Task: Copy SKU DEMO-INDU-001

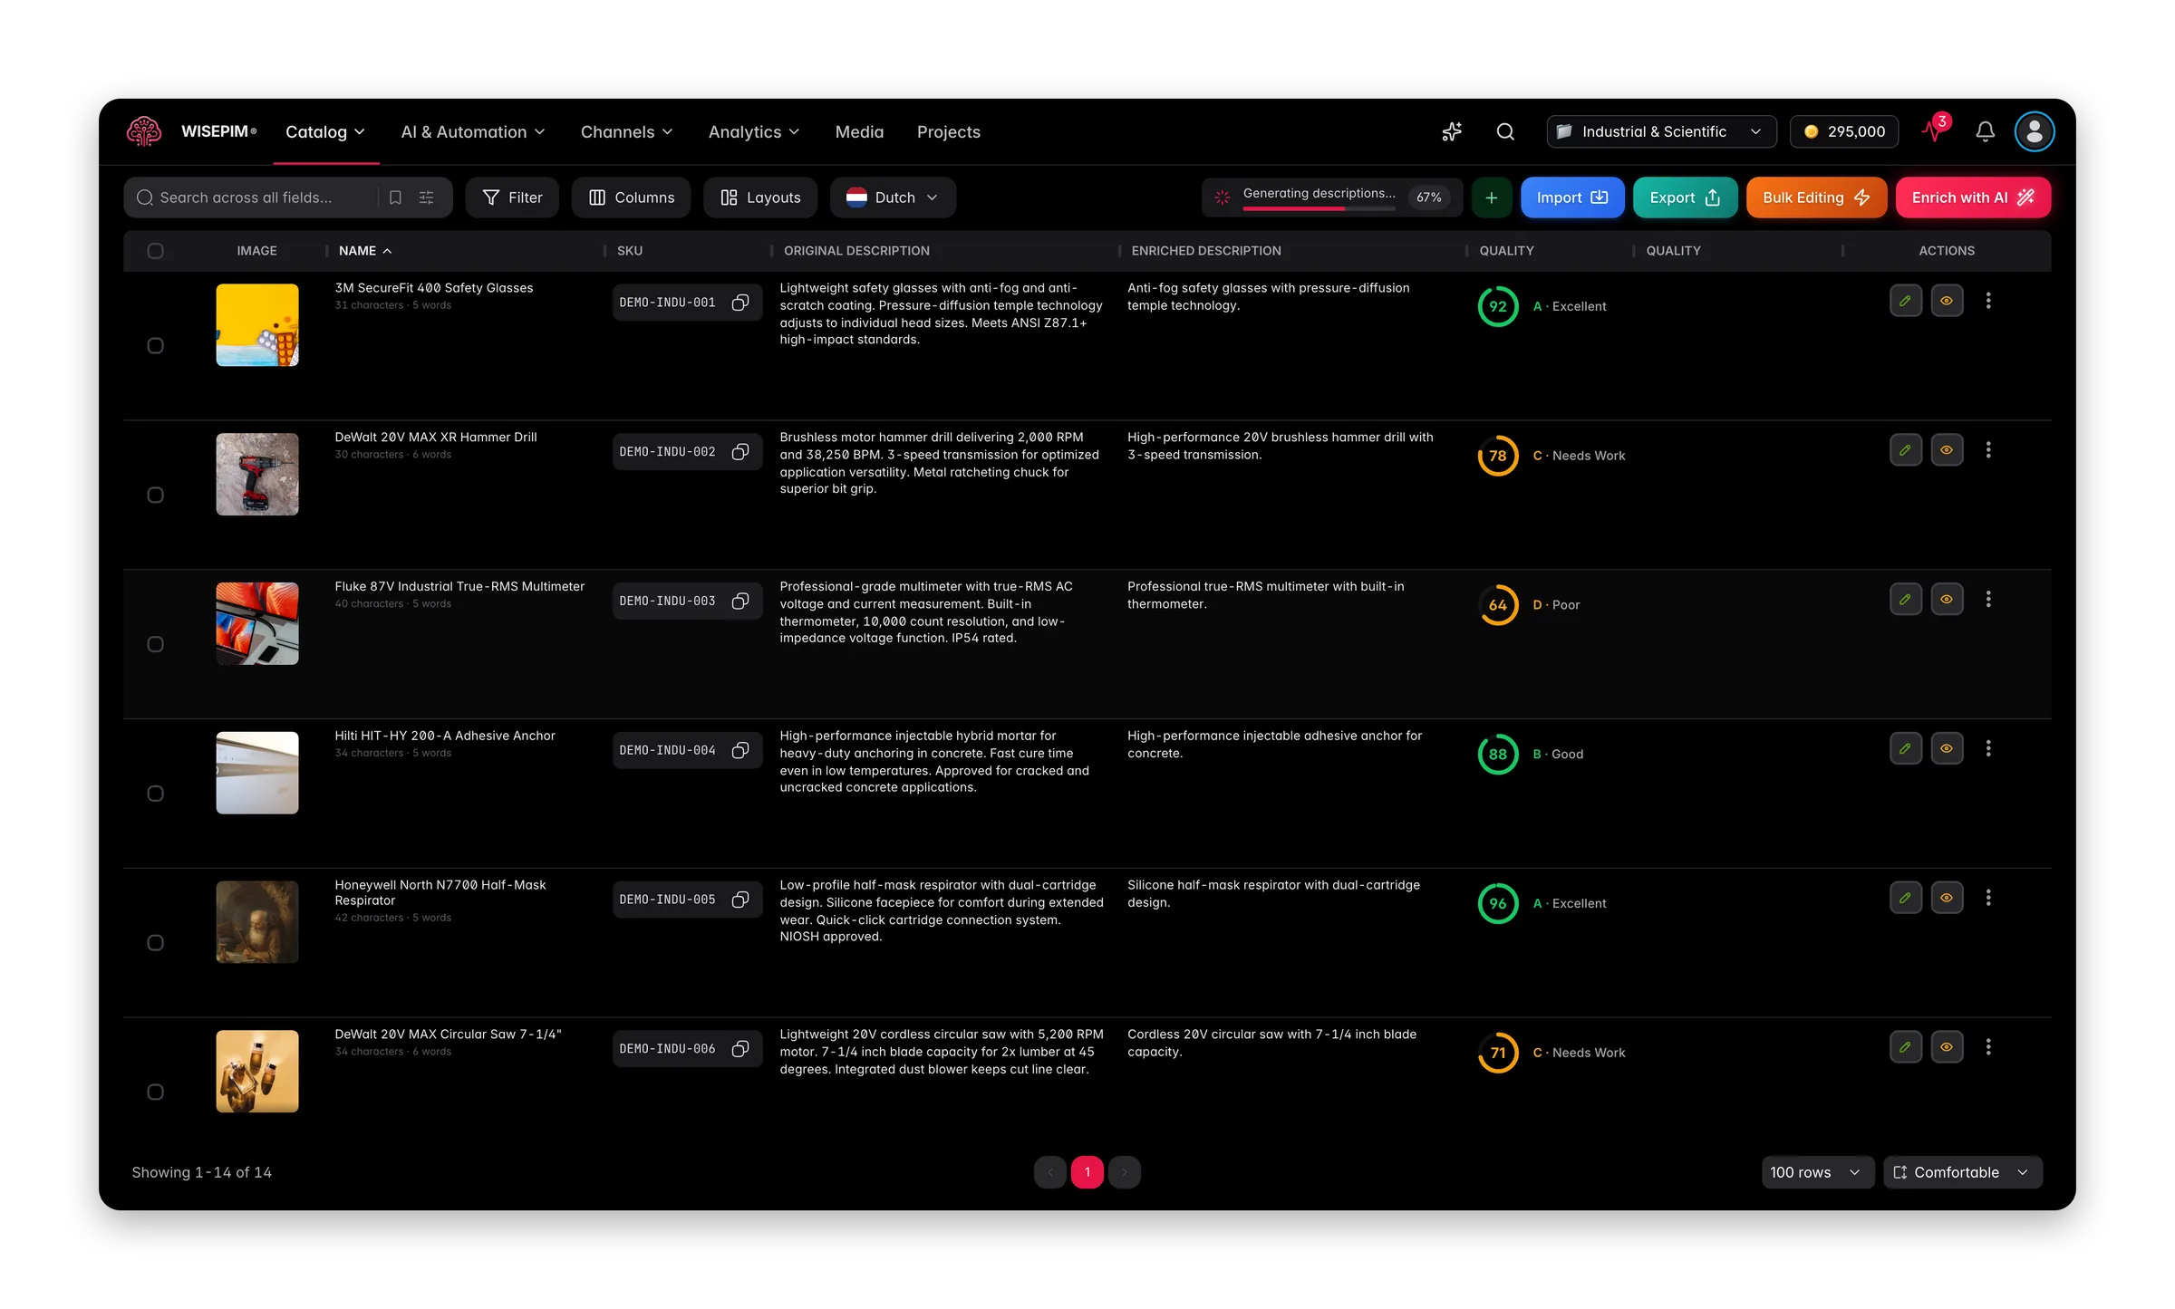Action: point(740,303)
